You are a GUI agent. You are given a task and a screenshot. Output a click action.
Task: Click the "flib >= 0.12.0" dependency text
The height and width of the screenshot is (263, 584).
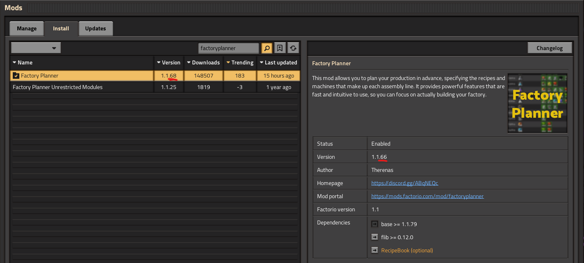[x=397, y=237]
